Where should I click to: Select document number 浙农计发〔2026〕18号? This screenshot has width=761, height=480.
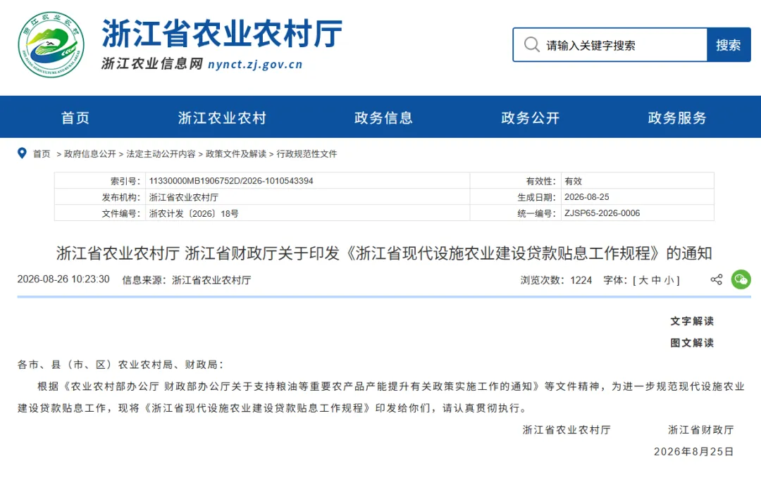pyautogui.click(x=194, y=213)
